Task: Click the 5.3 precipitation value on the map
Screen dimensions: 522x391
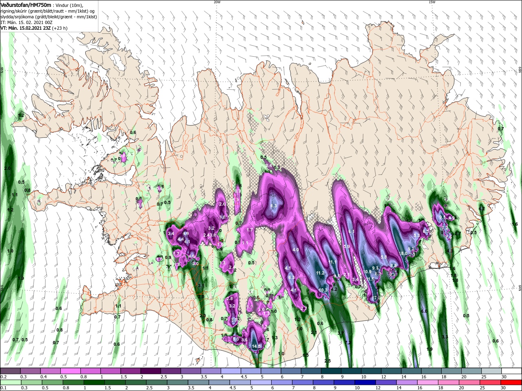Action: 417,235
